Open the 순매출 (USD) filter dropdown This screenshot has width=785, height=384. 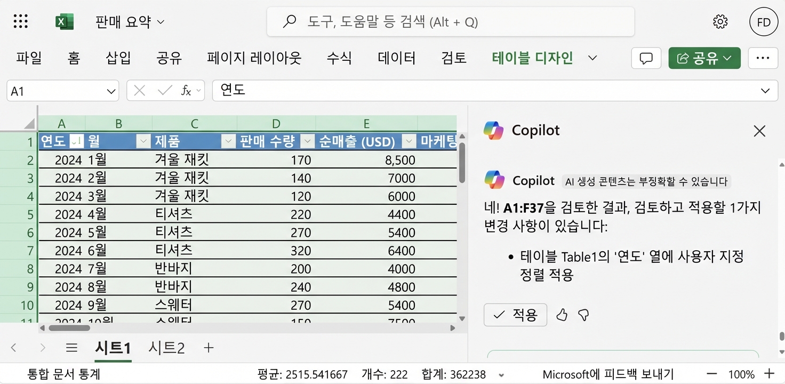coord(409,141)
